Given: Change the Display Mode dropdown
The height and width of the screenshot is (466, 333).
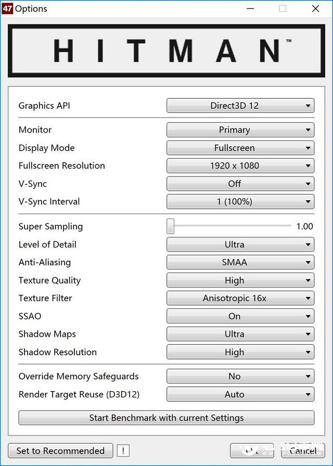Looking at the screenshot, I should point(240,148).
